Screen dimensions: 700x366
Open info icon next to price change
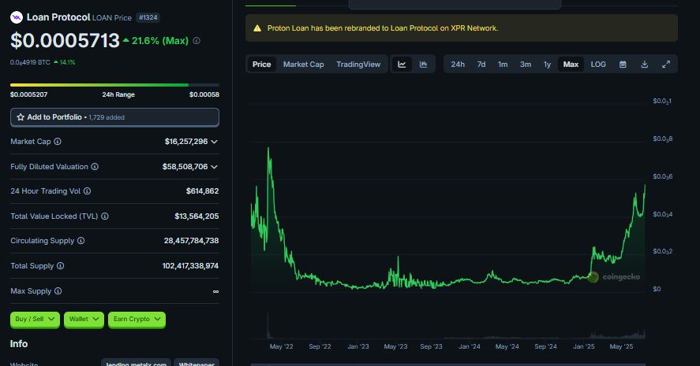[197, 40]
